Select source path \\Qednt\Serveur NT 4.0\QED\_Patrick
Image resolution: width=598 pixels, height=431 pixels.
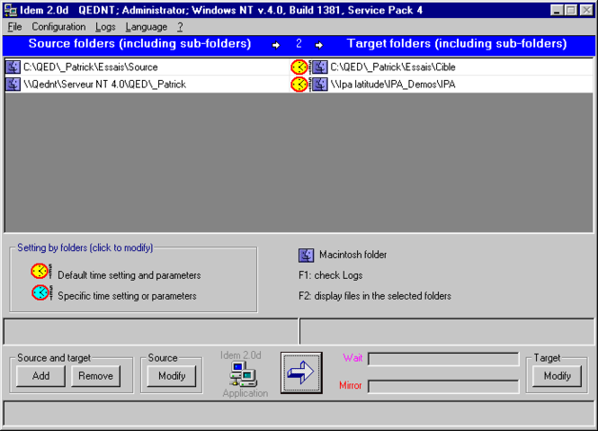click(x=104, y=85)
